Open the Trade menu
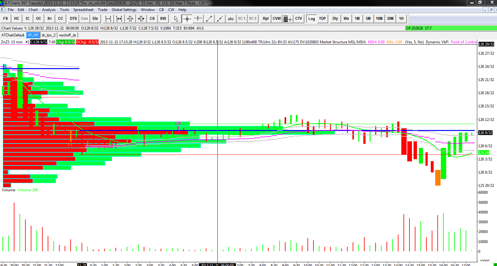 pos(103,10)
